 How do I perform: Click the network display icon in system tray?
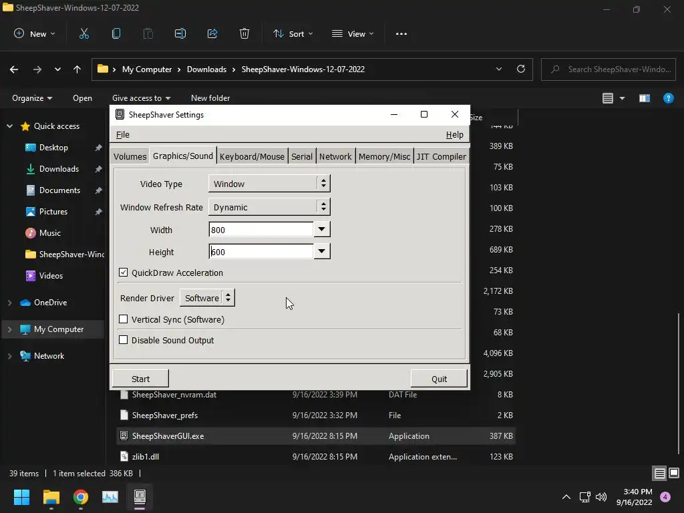584,497
